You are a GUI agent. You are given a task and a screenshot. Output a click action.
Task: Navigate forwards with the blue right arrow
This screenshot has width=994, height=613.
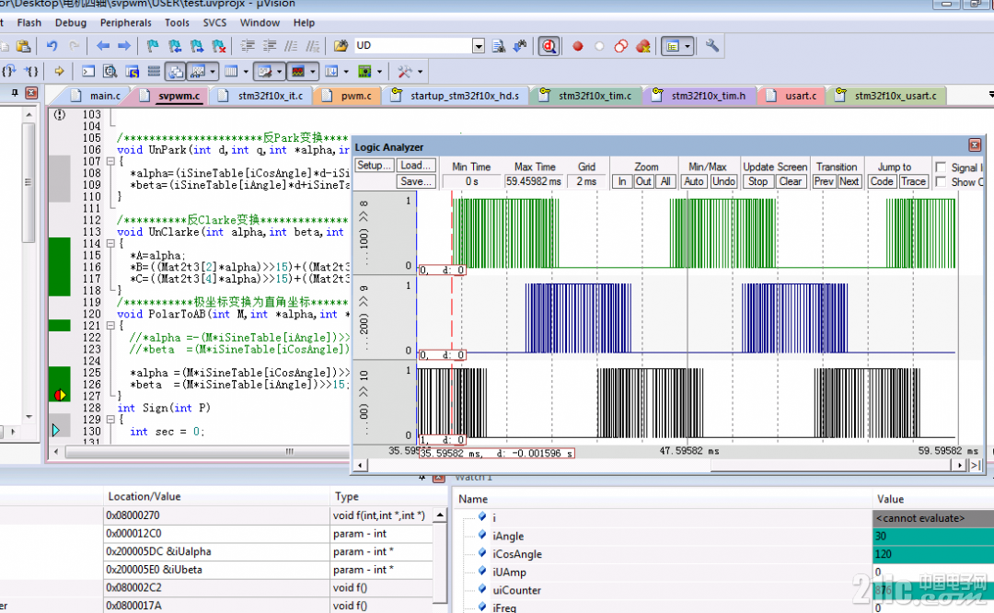click(124, 46)
